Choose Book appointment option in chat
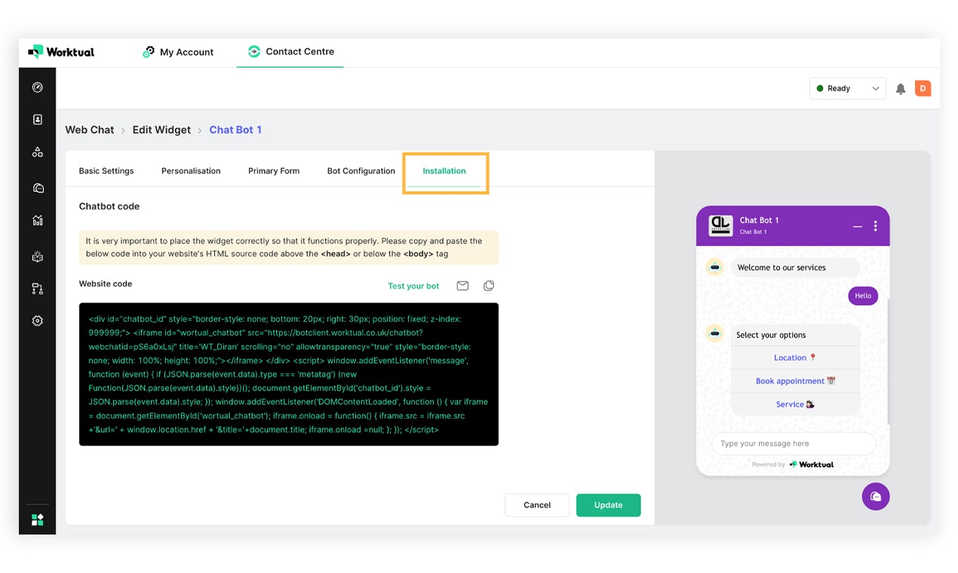The image size is (958, 573). (x=796, y=381)
